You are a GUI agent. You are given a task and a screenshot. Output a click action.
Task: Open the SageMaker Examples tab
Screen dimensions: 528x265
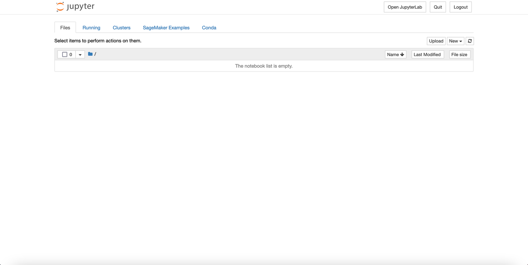[x=166, y=28]
